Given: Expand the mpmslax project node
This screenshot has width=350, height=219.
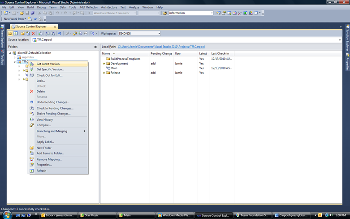Looking at the screenshot, I should (14, 57).
